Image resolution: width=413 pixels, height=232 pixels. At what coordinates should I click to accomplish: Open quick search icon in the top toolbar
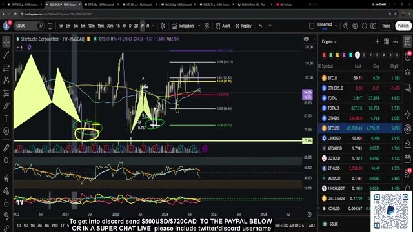tap(346, 26)
